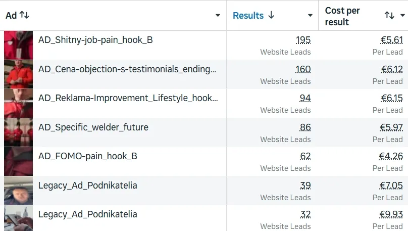Click the AD_Shitny-job-pain_hook_B ad name

pos(95,40)
